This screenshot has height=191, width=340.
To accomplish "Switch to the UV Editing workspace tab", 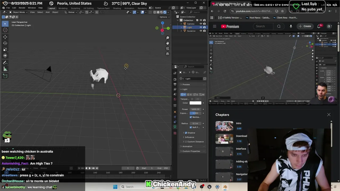I will 88,8.
